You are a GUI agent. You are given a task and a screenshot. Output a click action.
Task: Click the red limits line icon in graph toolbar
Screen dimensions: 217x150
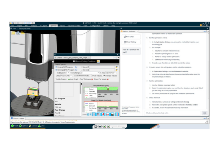(108, 114)
